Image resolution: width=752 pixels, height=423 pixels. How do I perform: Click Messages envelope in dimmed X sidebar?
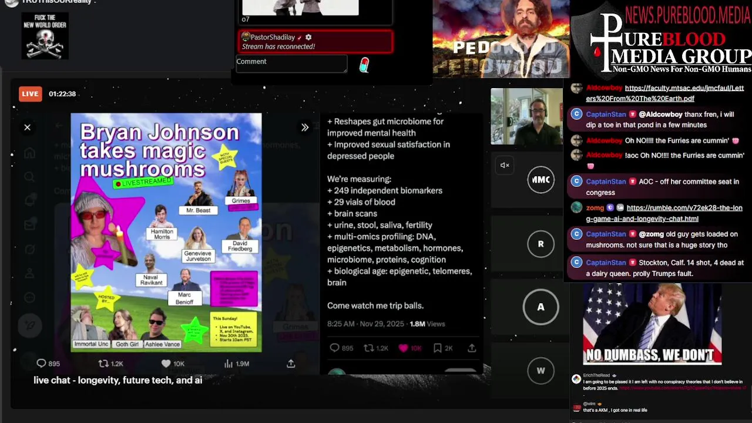pos(30,224)
